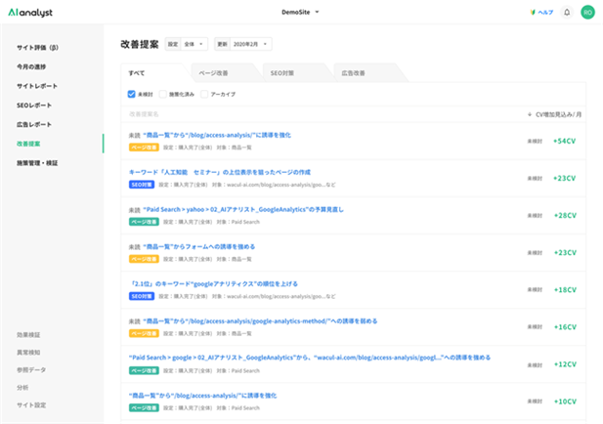Open the DemoSite site selector dropdown
Image resolution: width=603 pixels, height=424 pixels.
300,13
